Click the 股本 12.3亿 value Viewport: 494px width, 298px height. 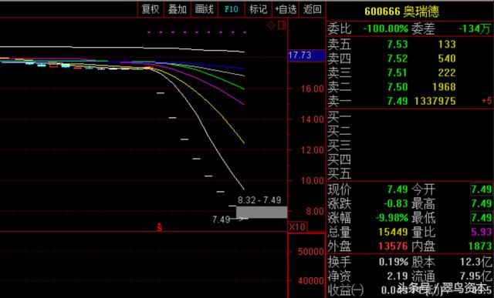pyautogui.click(x=475, y=262)
